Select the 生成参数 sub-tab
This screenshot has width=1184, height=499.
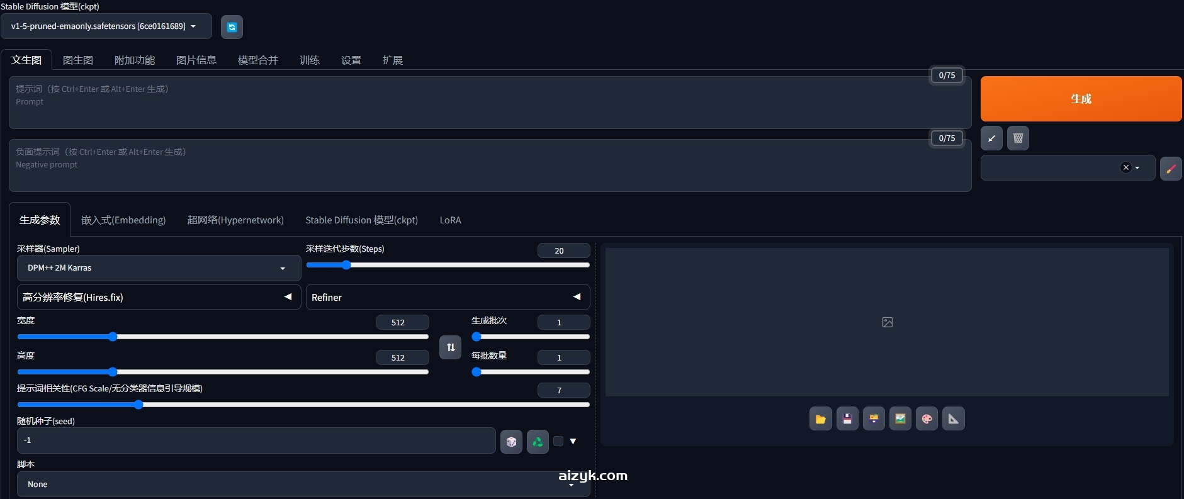pos(40,220)
